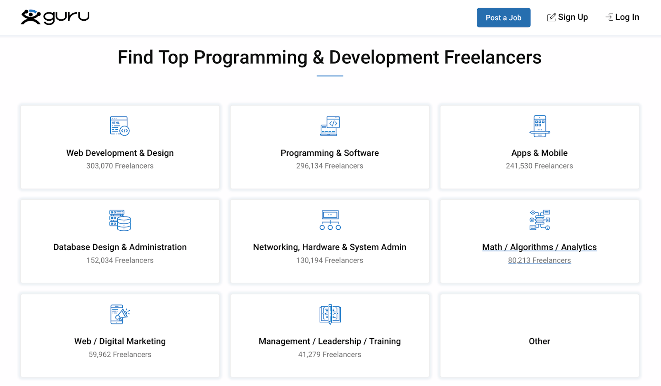Open Web Development & Design category

[120, 153]
